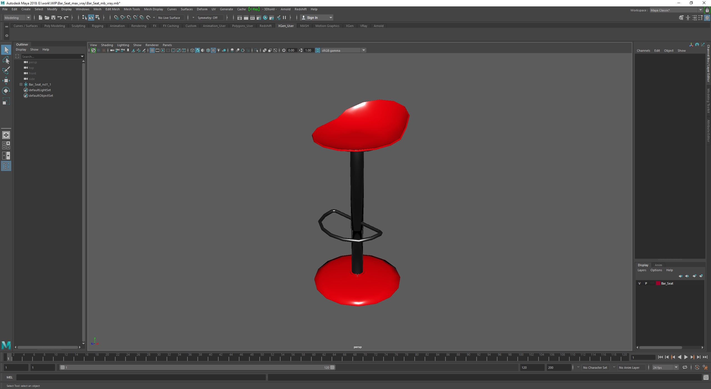Create a new scene file

tap(41, 18)
